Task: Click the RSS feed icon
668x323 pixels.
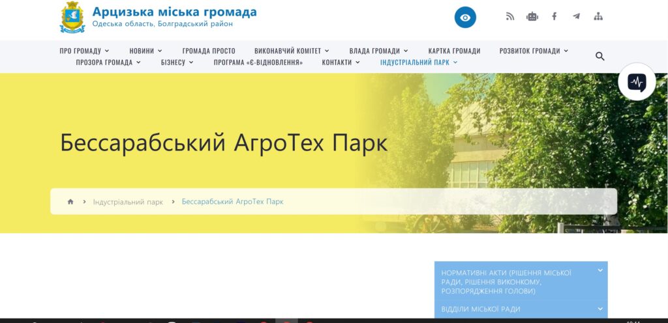Action: [510, 17]
